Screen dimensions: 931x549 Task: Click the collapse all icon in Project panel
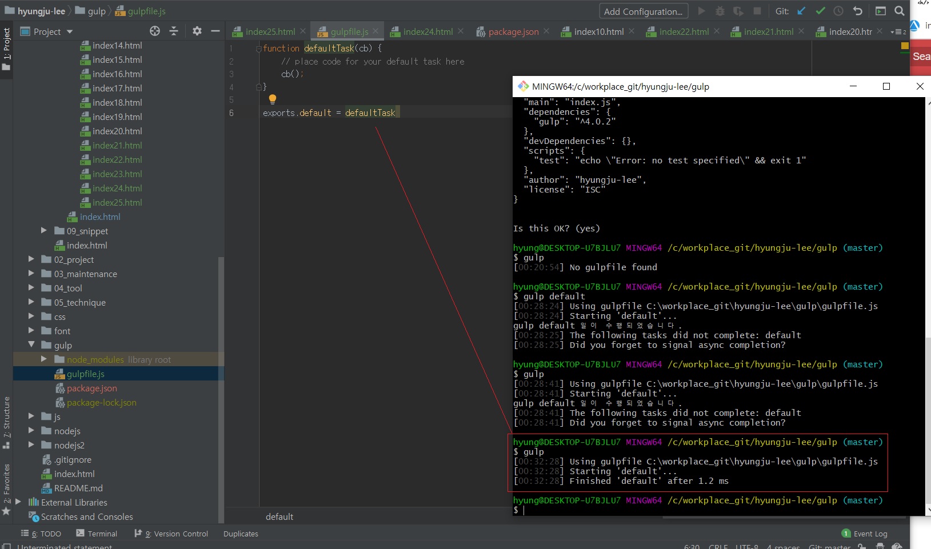click(x=174, y=31)
